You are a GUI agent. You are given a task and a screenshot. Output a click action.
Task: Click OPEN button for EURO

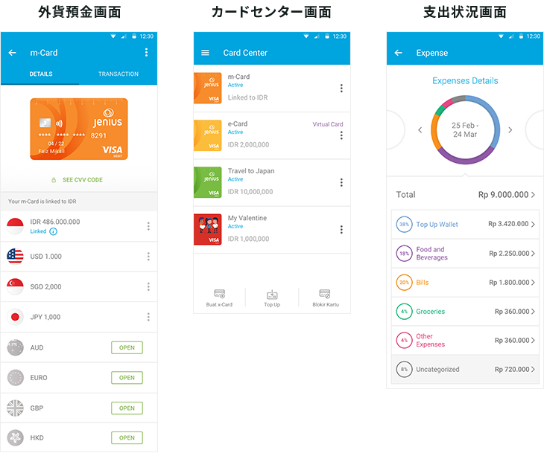[127, 378]
